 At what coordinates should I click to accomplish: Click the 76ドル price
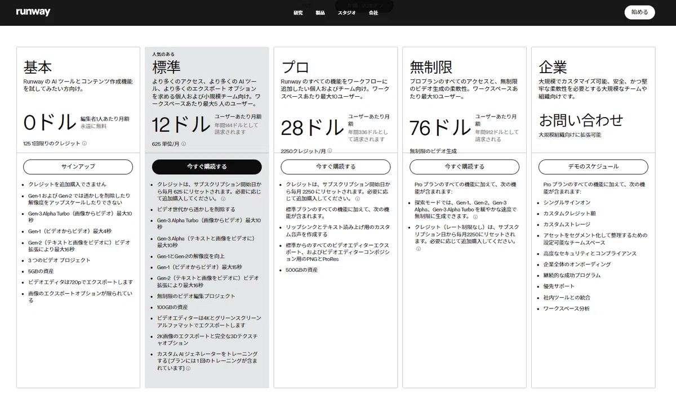[440, 128]
